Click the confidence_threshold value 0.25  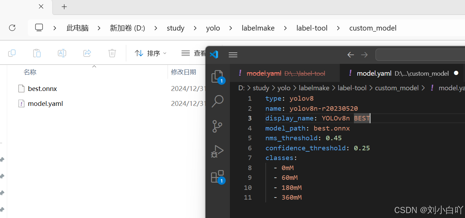(362, 148)
